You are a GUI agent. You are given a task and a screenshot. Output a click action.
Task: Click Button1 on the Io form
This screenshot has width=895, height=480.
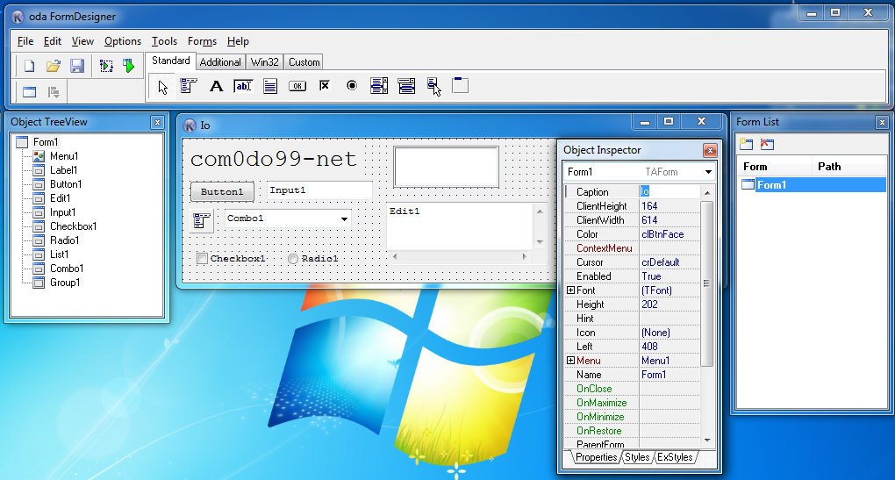[222, 192]
